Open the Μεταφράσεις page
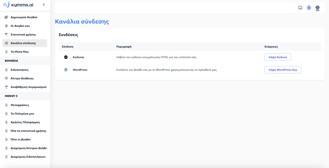The image size is (329, 168). 20,105
